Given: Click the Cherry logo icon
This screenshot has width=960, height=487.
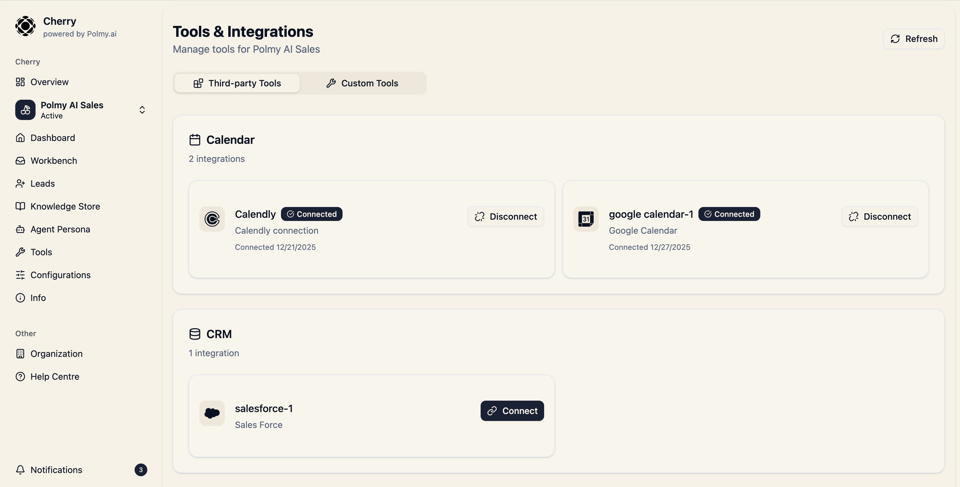Looking at the screenshot, I should point(25,26).
